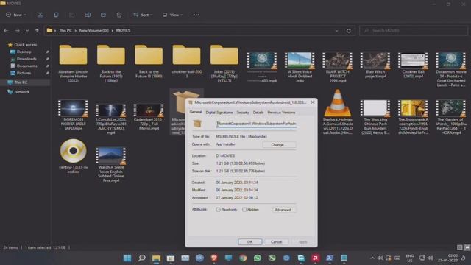Select DOREMON NOBITA video file

(74, 115)
